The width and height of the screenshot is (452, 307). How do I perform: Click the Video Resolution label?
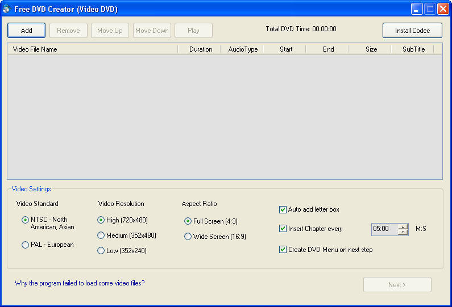coord(121,204)
